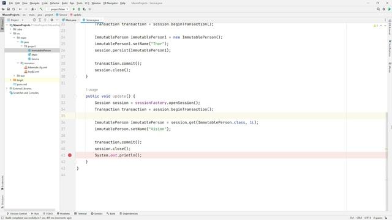This screenshot has width=392, height=220.
Task: Open the Problems tool window
Action: [63, 214]
